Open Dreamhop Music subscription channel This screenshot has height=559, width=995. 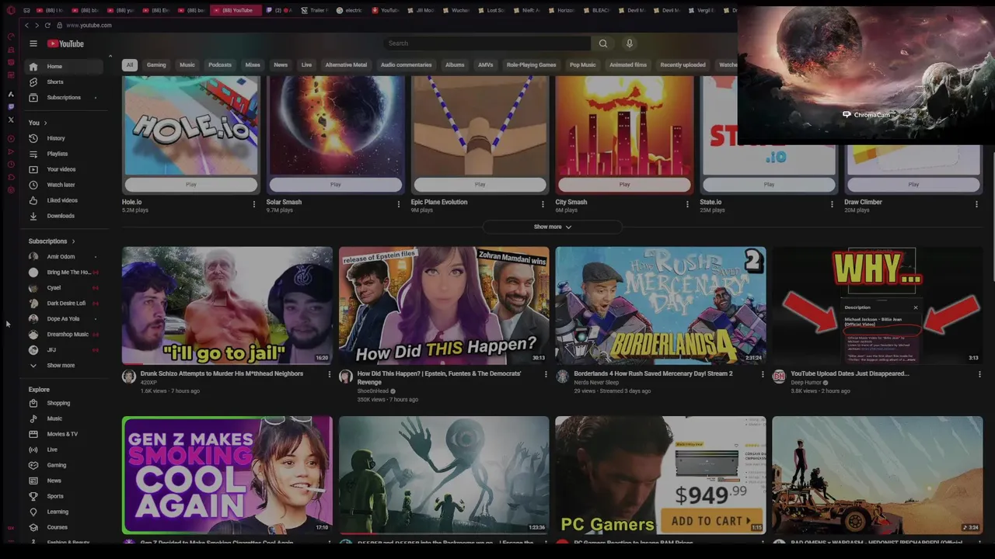tap(64, 335)
